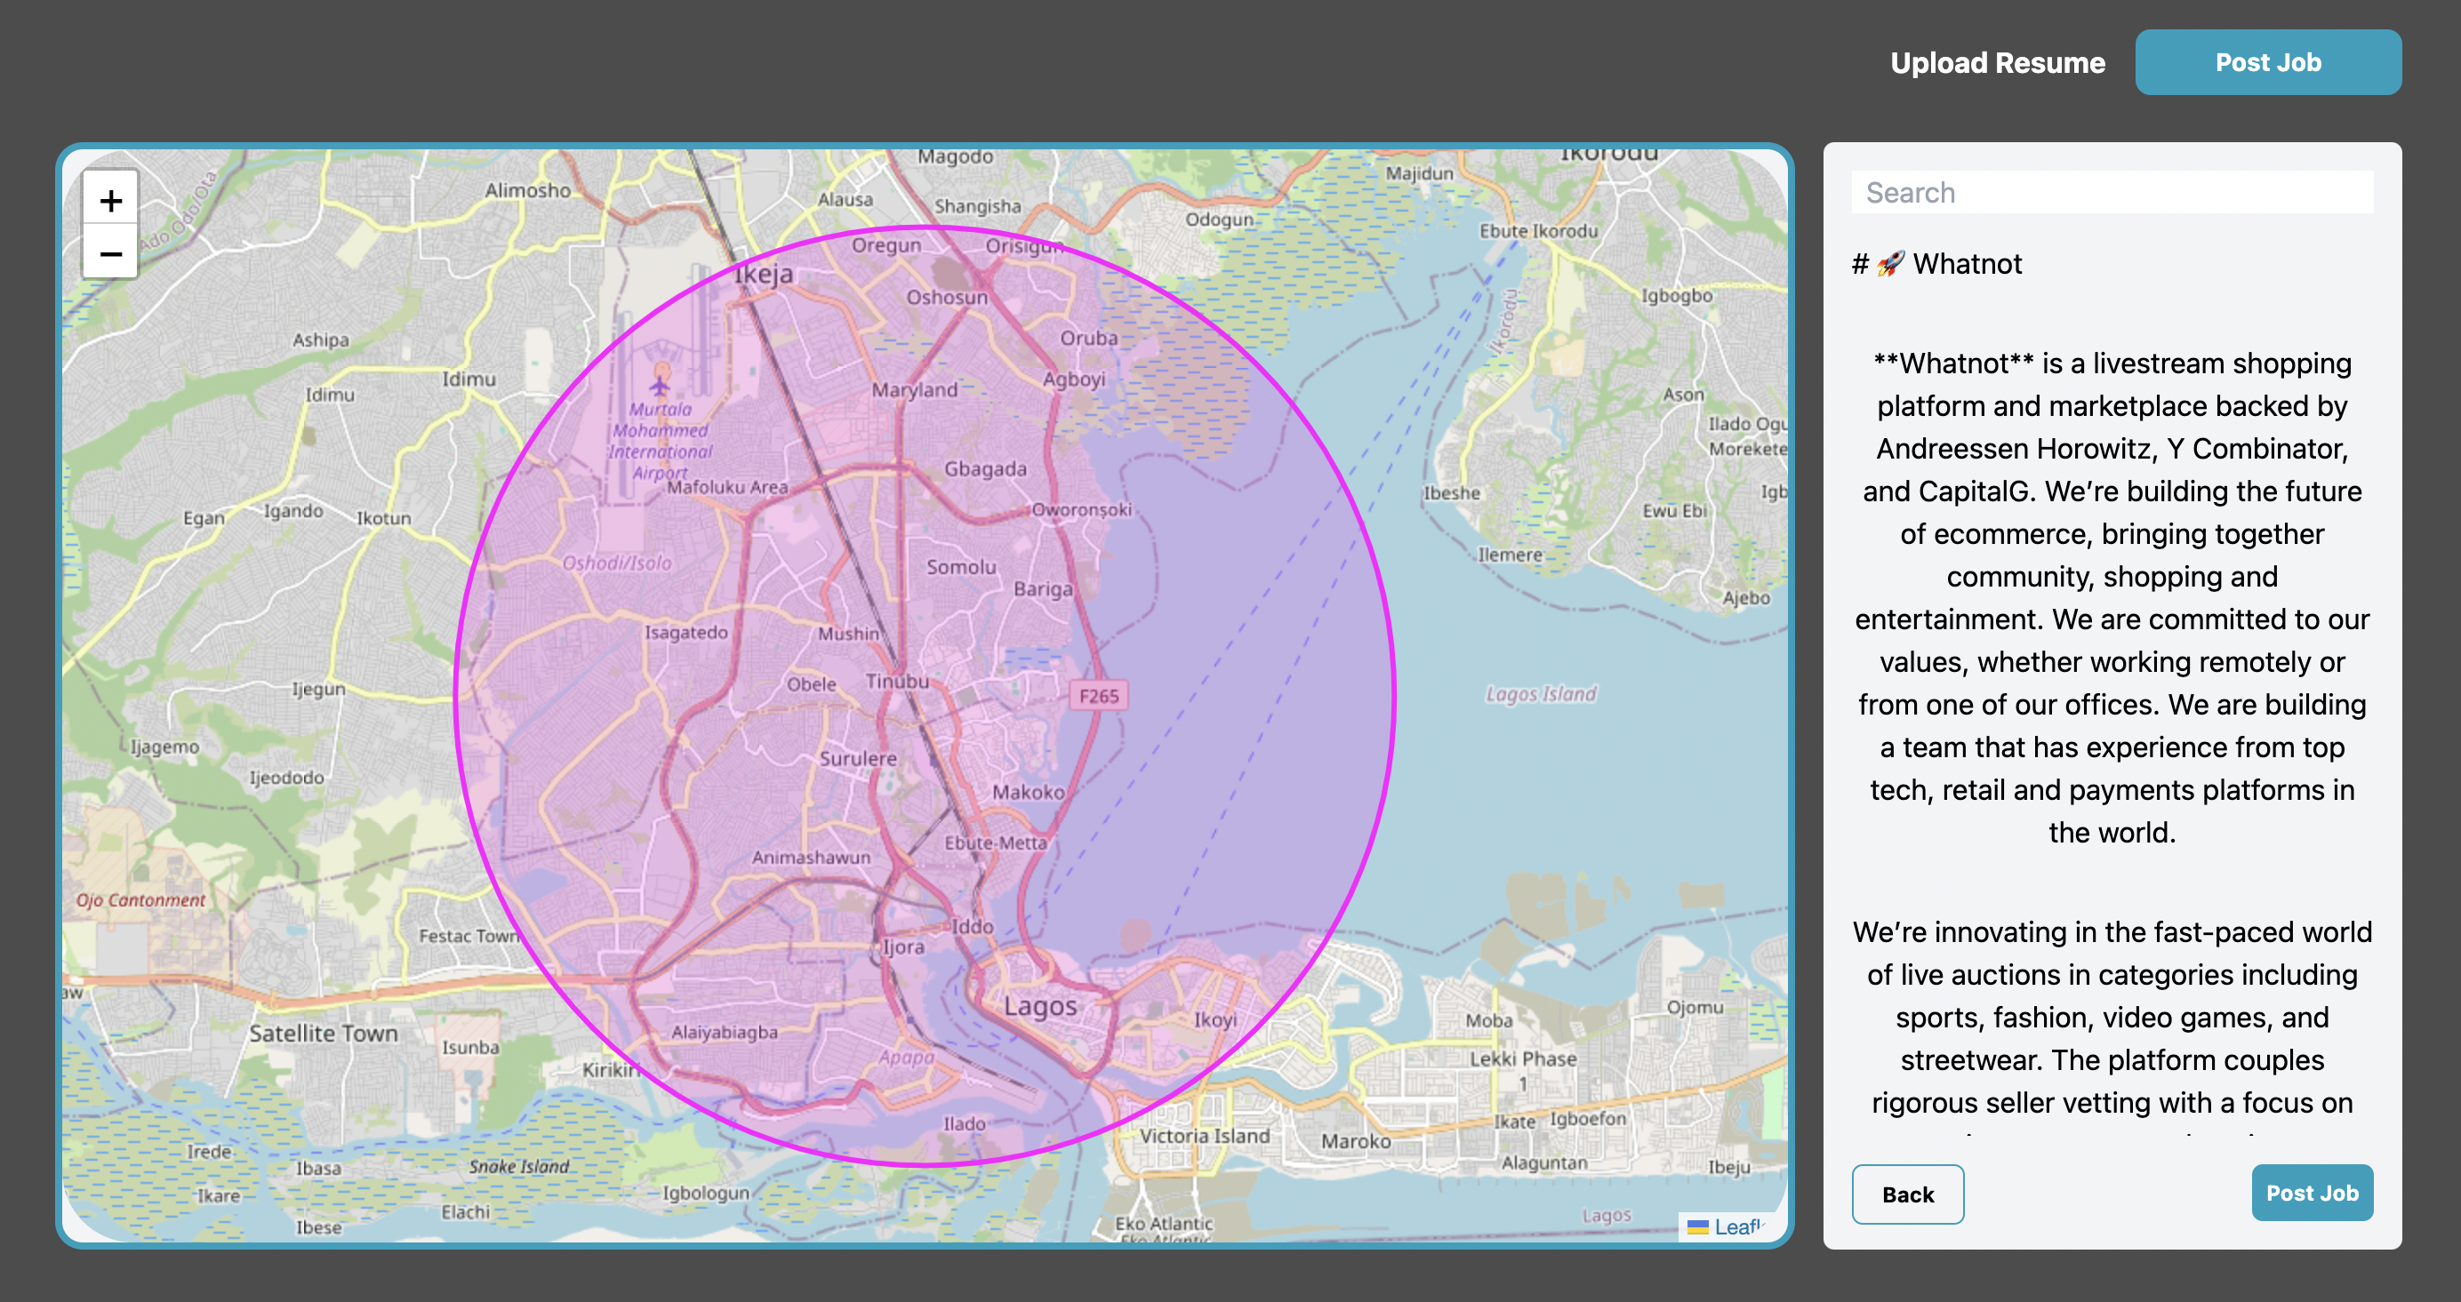Click the Lekki Phase 1 map label

point(1522,1059)
